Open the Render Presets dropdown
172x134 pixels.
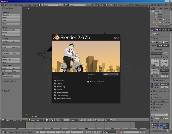tap(157, 54)
